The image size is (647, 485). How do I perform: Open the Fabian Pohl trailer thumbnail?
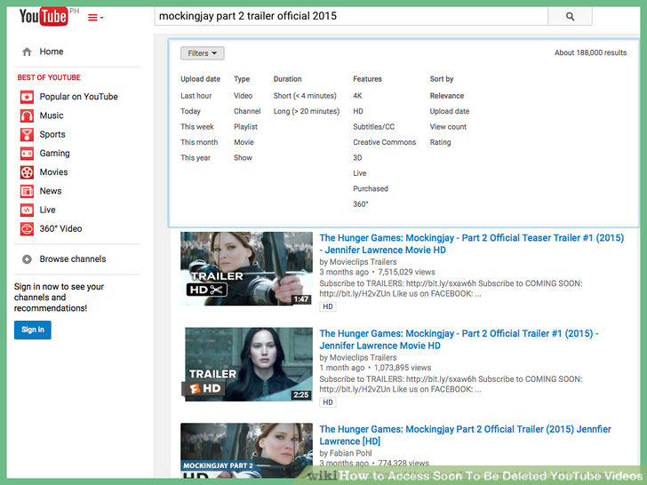point(246,449)
